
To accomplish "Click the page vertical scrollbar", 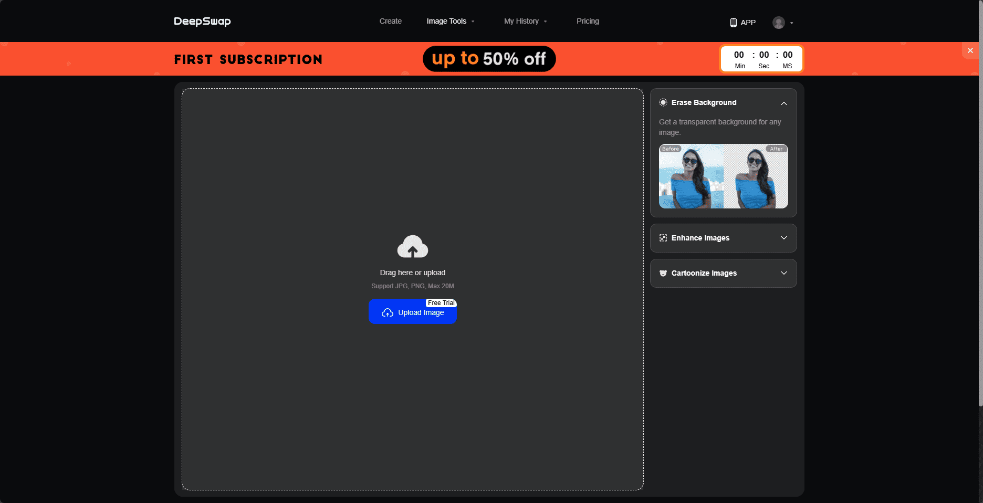I will (x=980, y=203).
